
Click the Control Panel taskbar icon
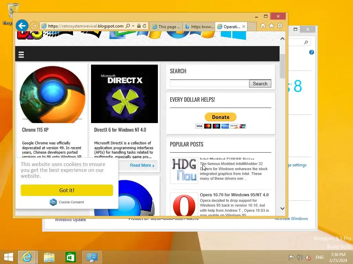(92, 257)
